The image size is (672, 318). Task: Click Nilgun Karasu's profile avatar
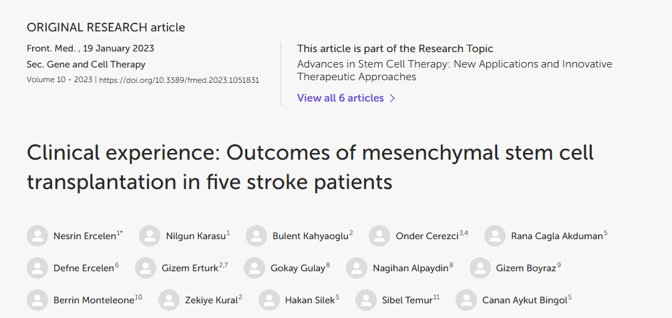point(150,236)
